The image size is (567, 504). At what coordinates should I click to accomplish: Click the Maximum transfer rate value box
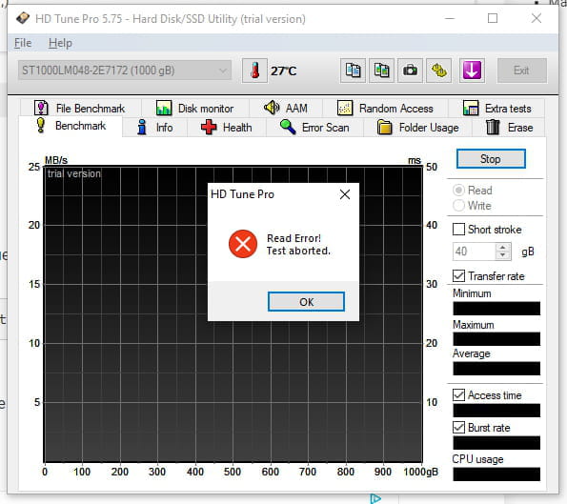[x=496, y=339]
